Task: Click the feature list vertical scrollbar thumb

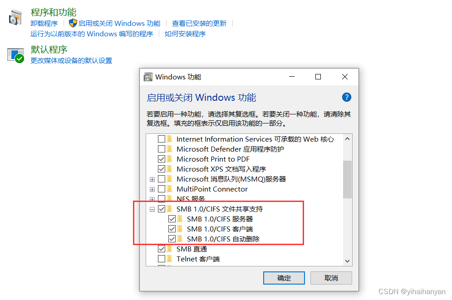Action: pos(347,179)
